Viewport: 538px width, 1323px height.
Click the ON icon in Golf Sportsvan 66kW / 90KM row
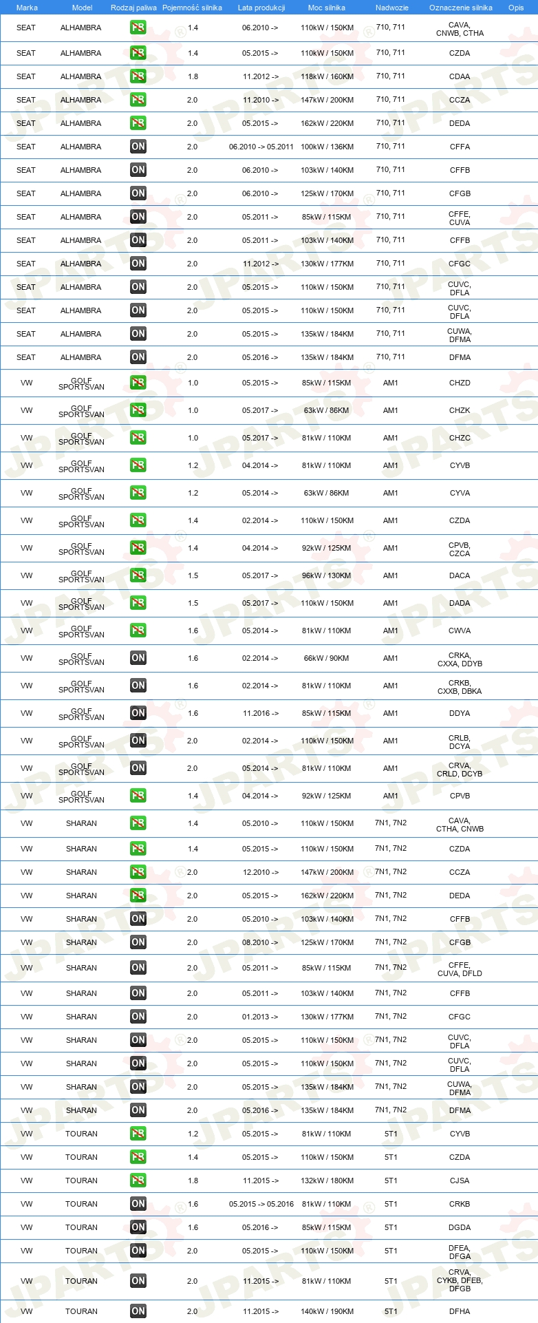[138, 658]
